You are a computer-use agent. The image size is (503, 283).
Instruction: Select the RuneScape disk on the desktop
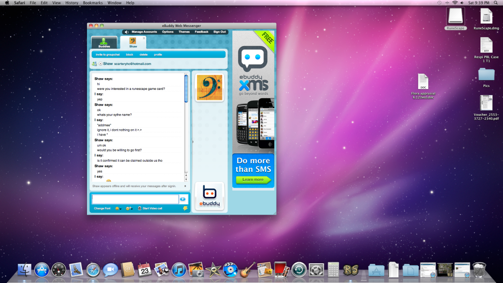point(455,19)
